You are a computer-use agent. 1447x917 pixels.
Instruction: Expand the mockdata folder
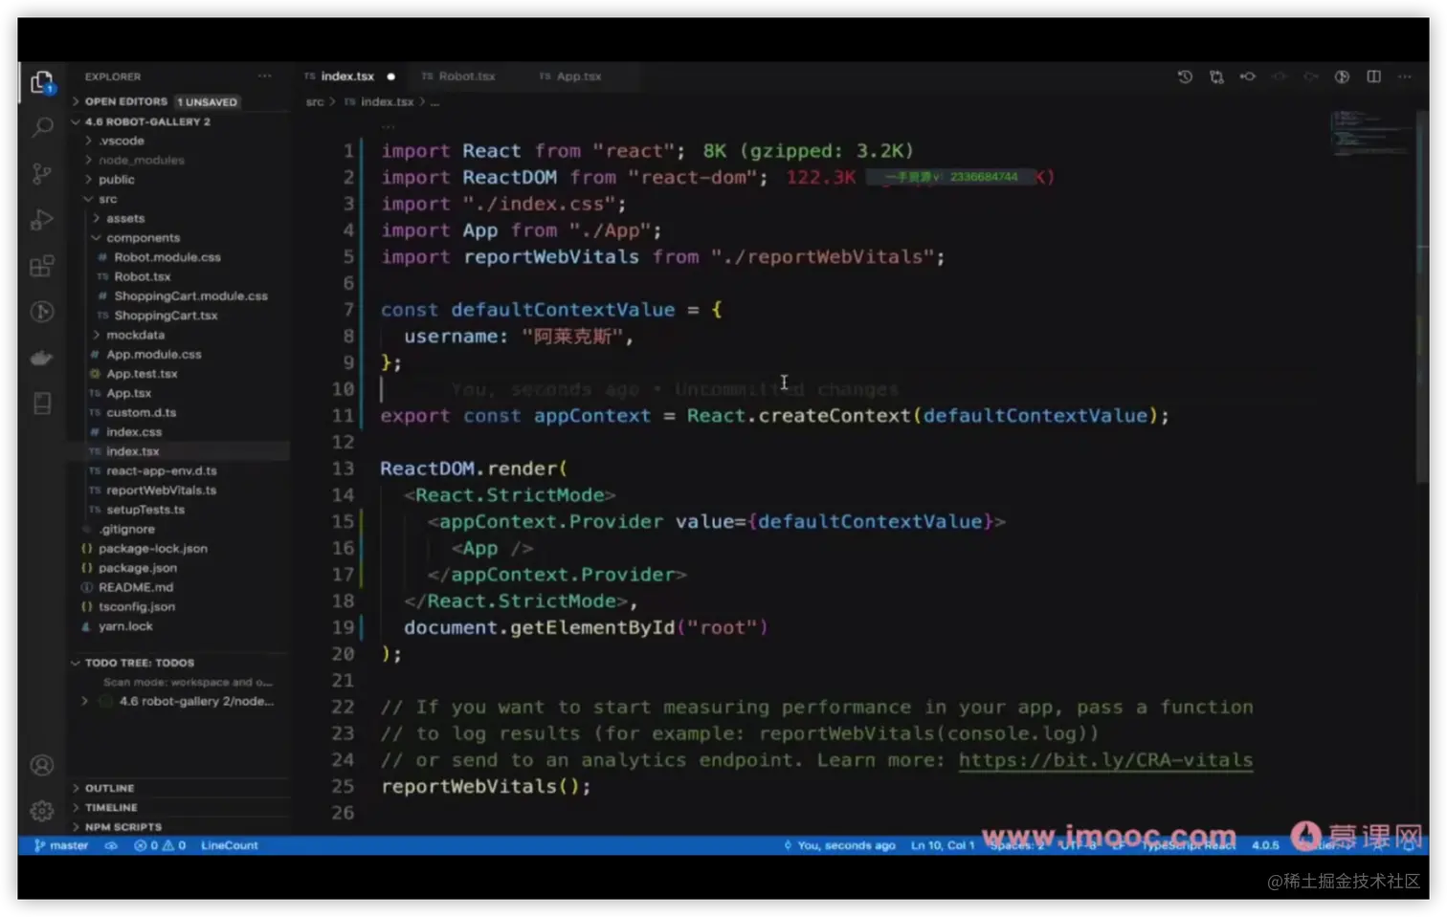coord(135,335)
